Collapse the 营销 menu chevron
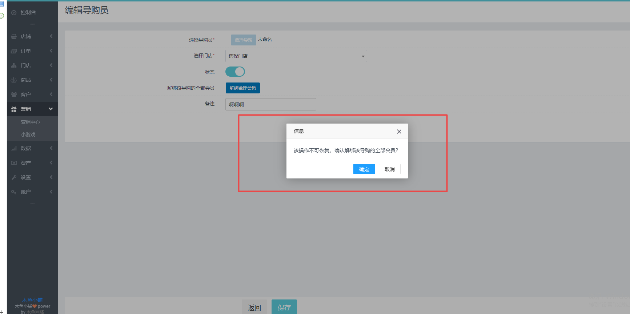 pos(51,109)
